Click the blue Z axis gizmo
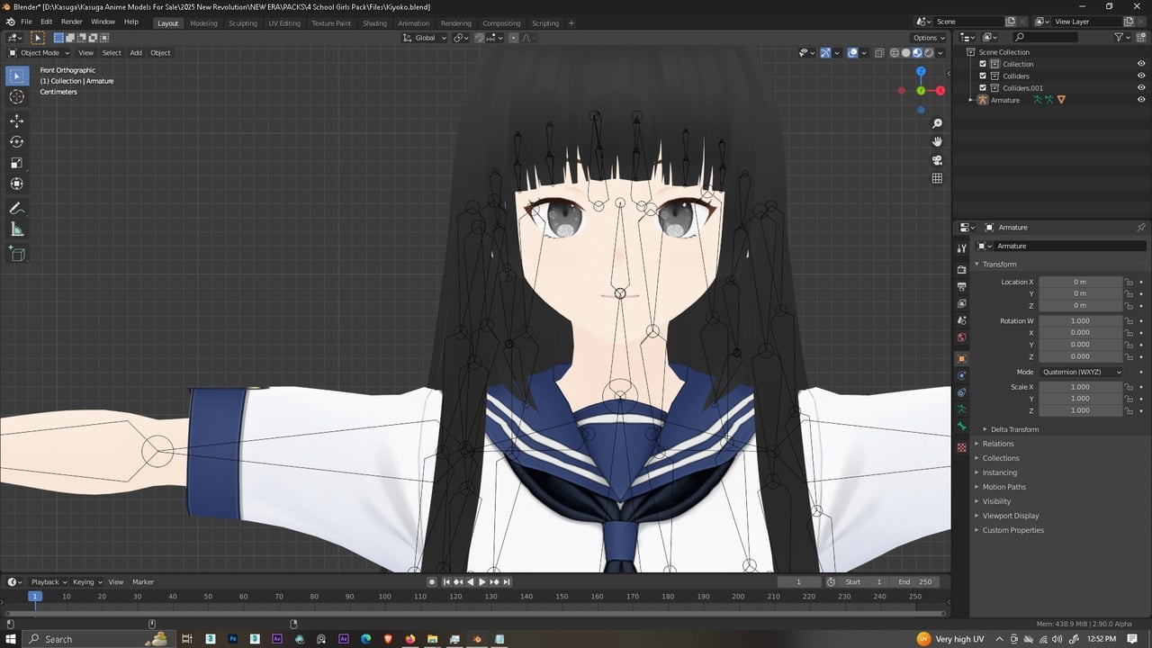This screenshot has height=648, width=1152. 921,71
